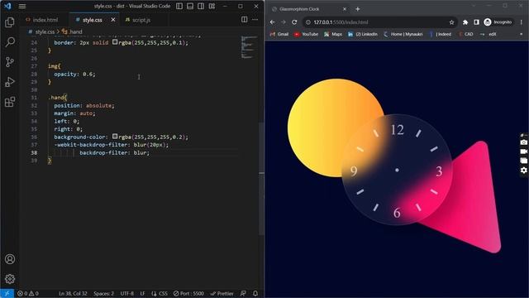Select the CSS language mode
The image size is (529, 298).
160,293
